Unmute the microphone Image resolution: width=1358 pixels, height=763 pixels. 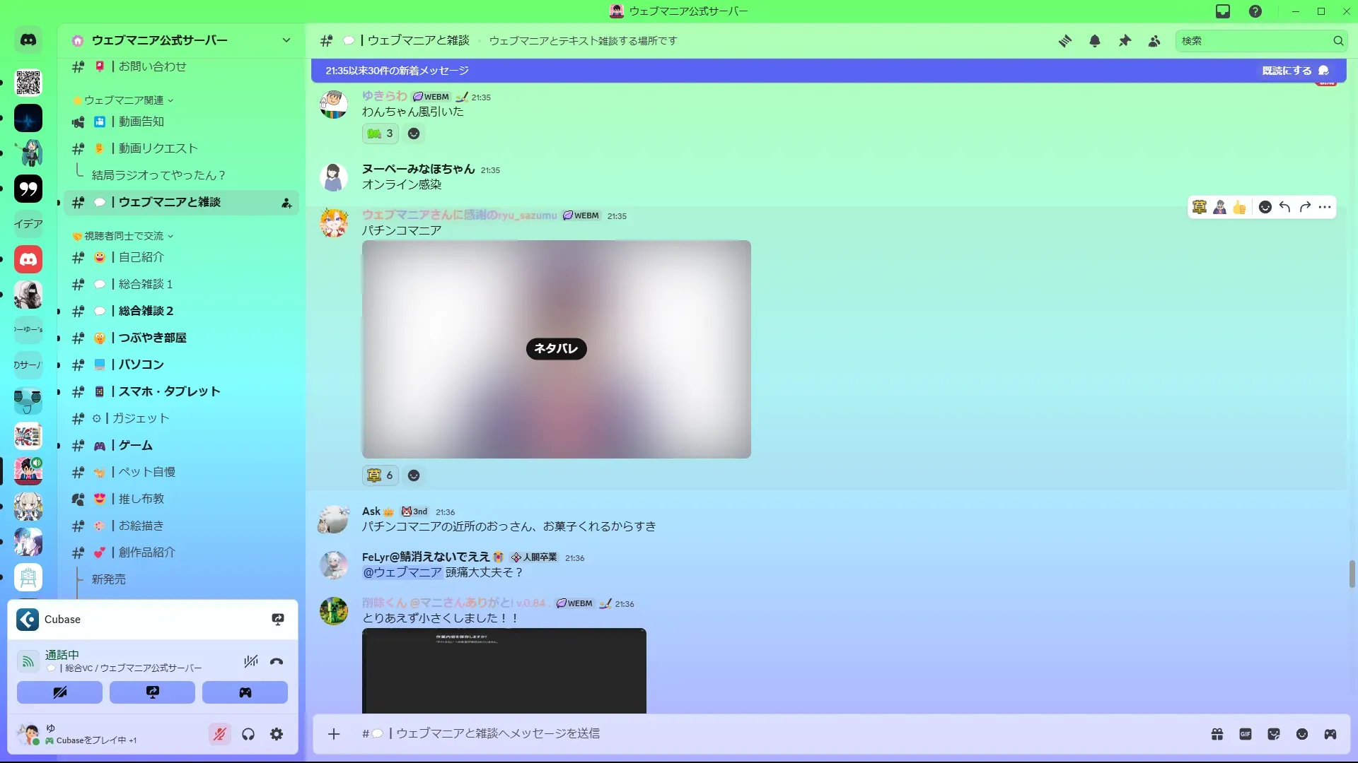[220, 735]
